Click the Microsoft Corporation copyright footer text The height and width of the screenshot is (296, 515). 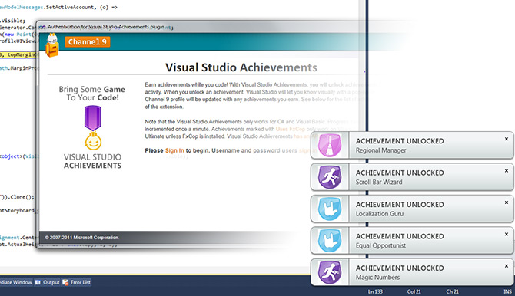pos(81,238)
